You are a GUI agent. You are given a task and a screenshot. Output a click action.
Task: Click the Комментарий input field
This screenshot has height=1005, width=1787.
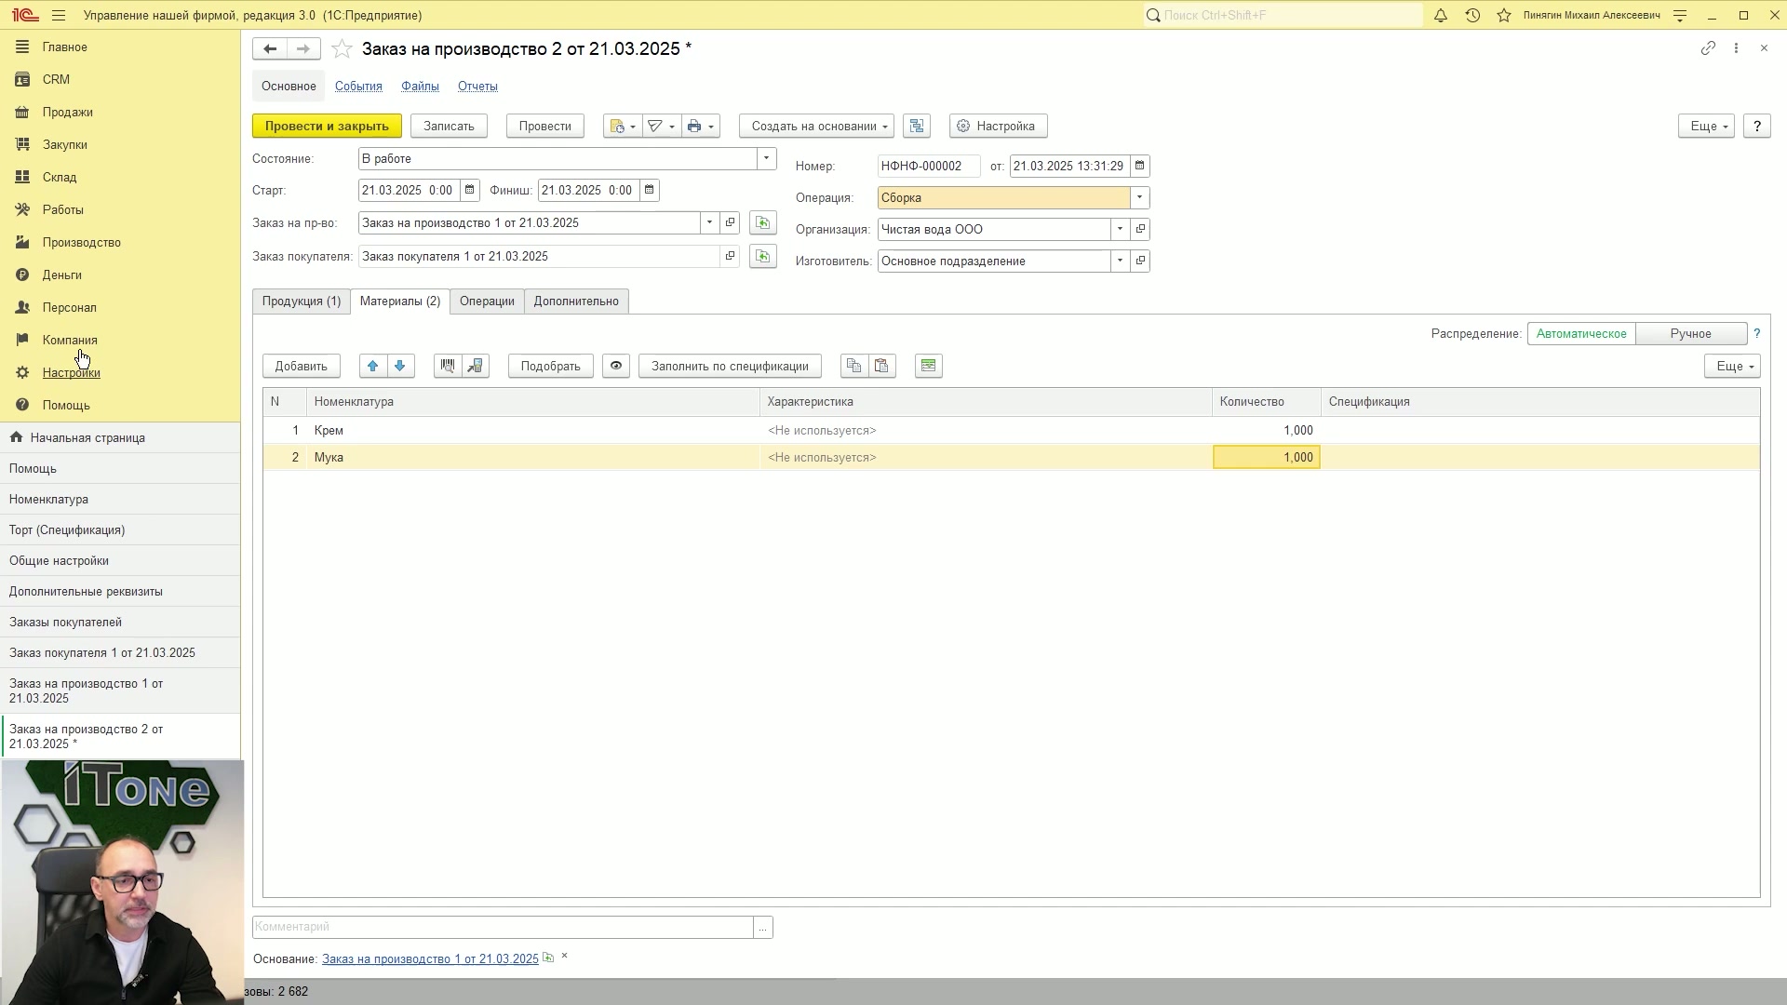click(x=503, y=928)
